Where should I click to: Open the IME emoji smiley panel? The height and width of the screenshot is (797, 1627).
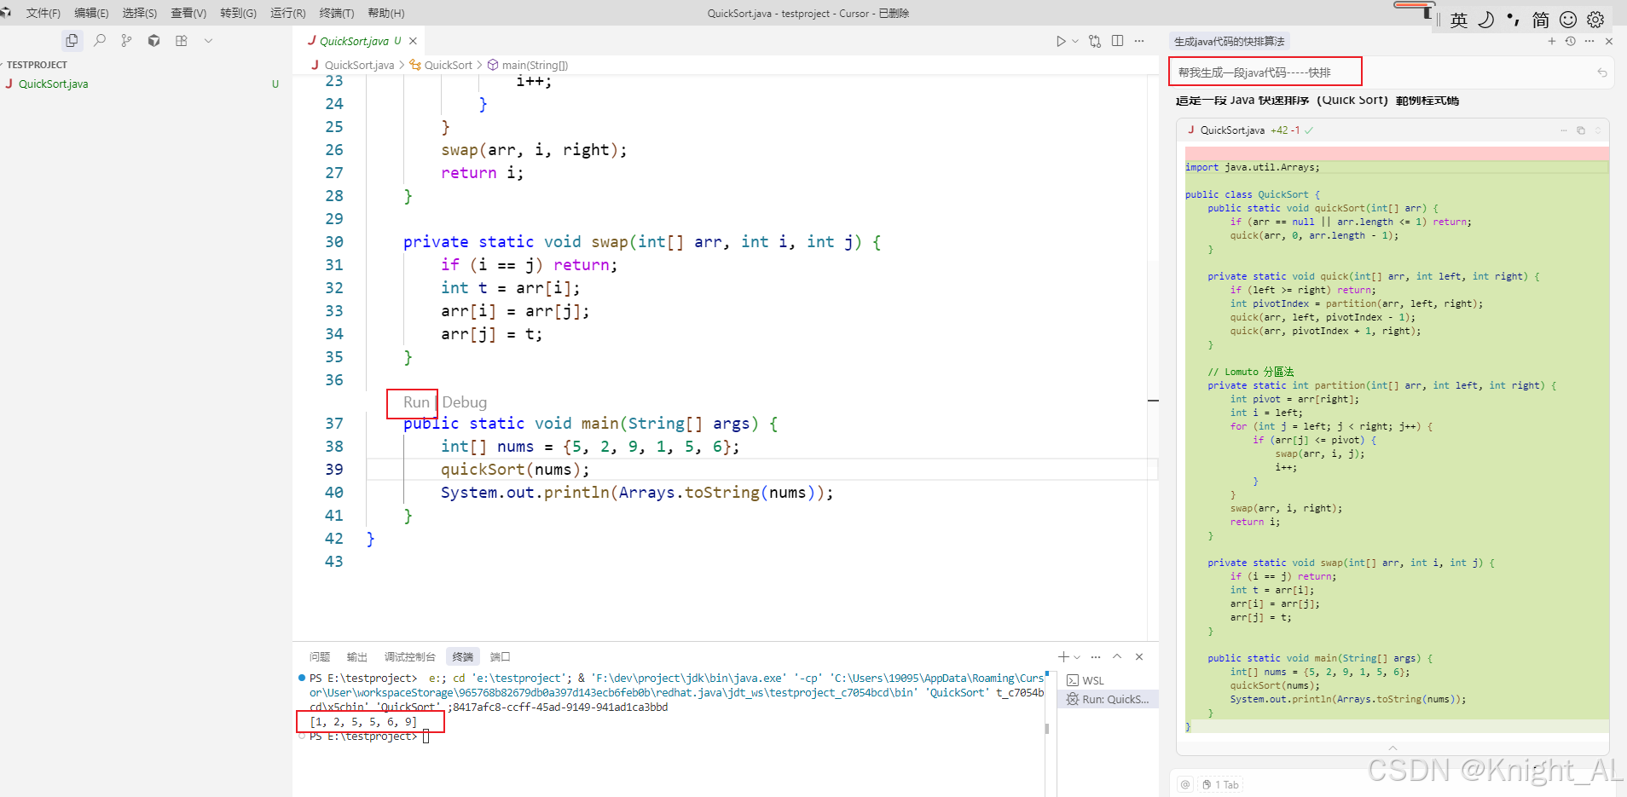click(x=1568, y=20)
